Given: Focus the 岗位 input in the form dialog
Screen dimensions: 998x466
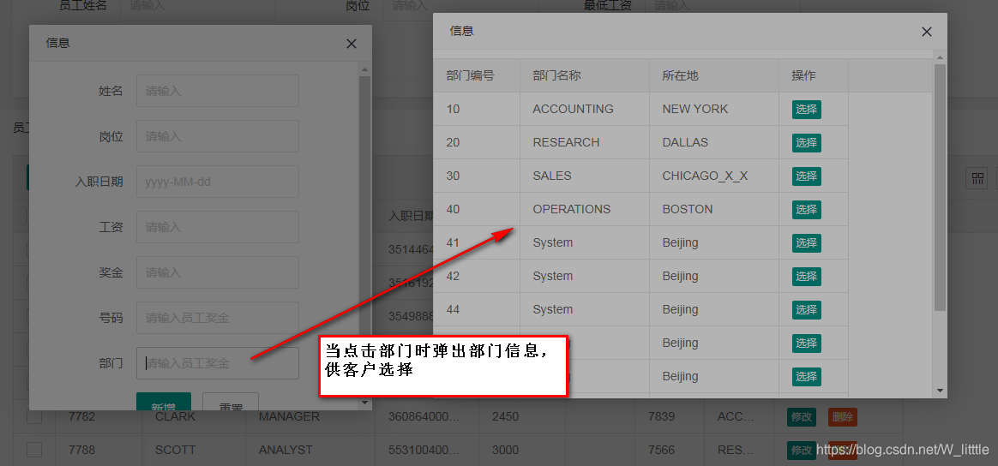Looking at the screenshot, I should click(218, 137).
